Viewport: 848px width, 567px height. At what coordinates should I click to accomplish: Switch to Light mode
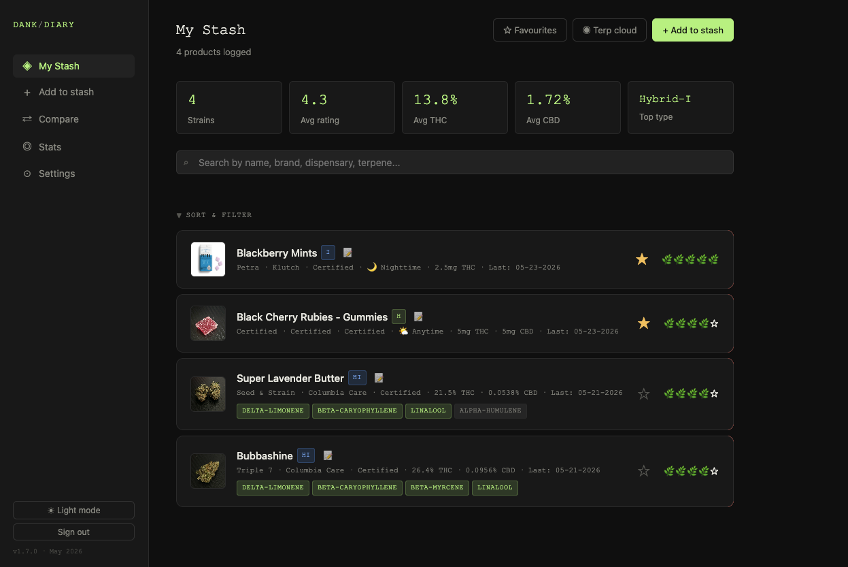click(73, 511)
